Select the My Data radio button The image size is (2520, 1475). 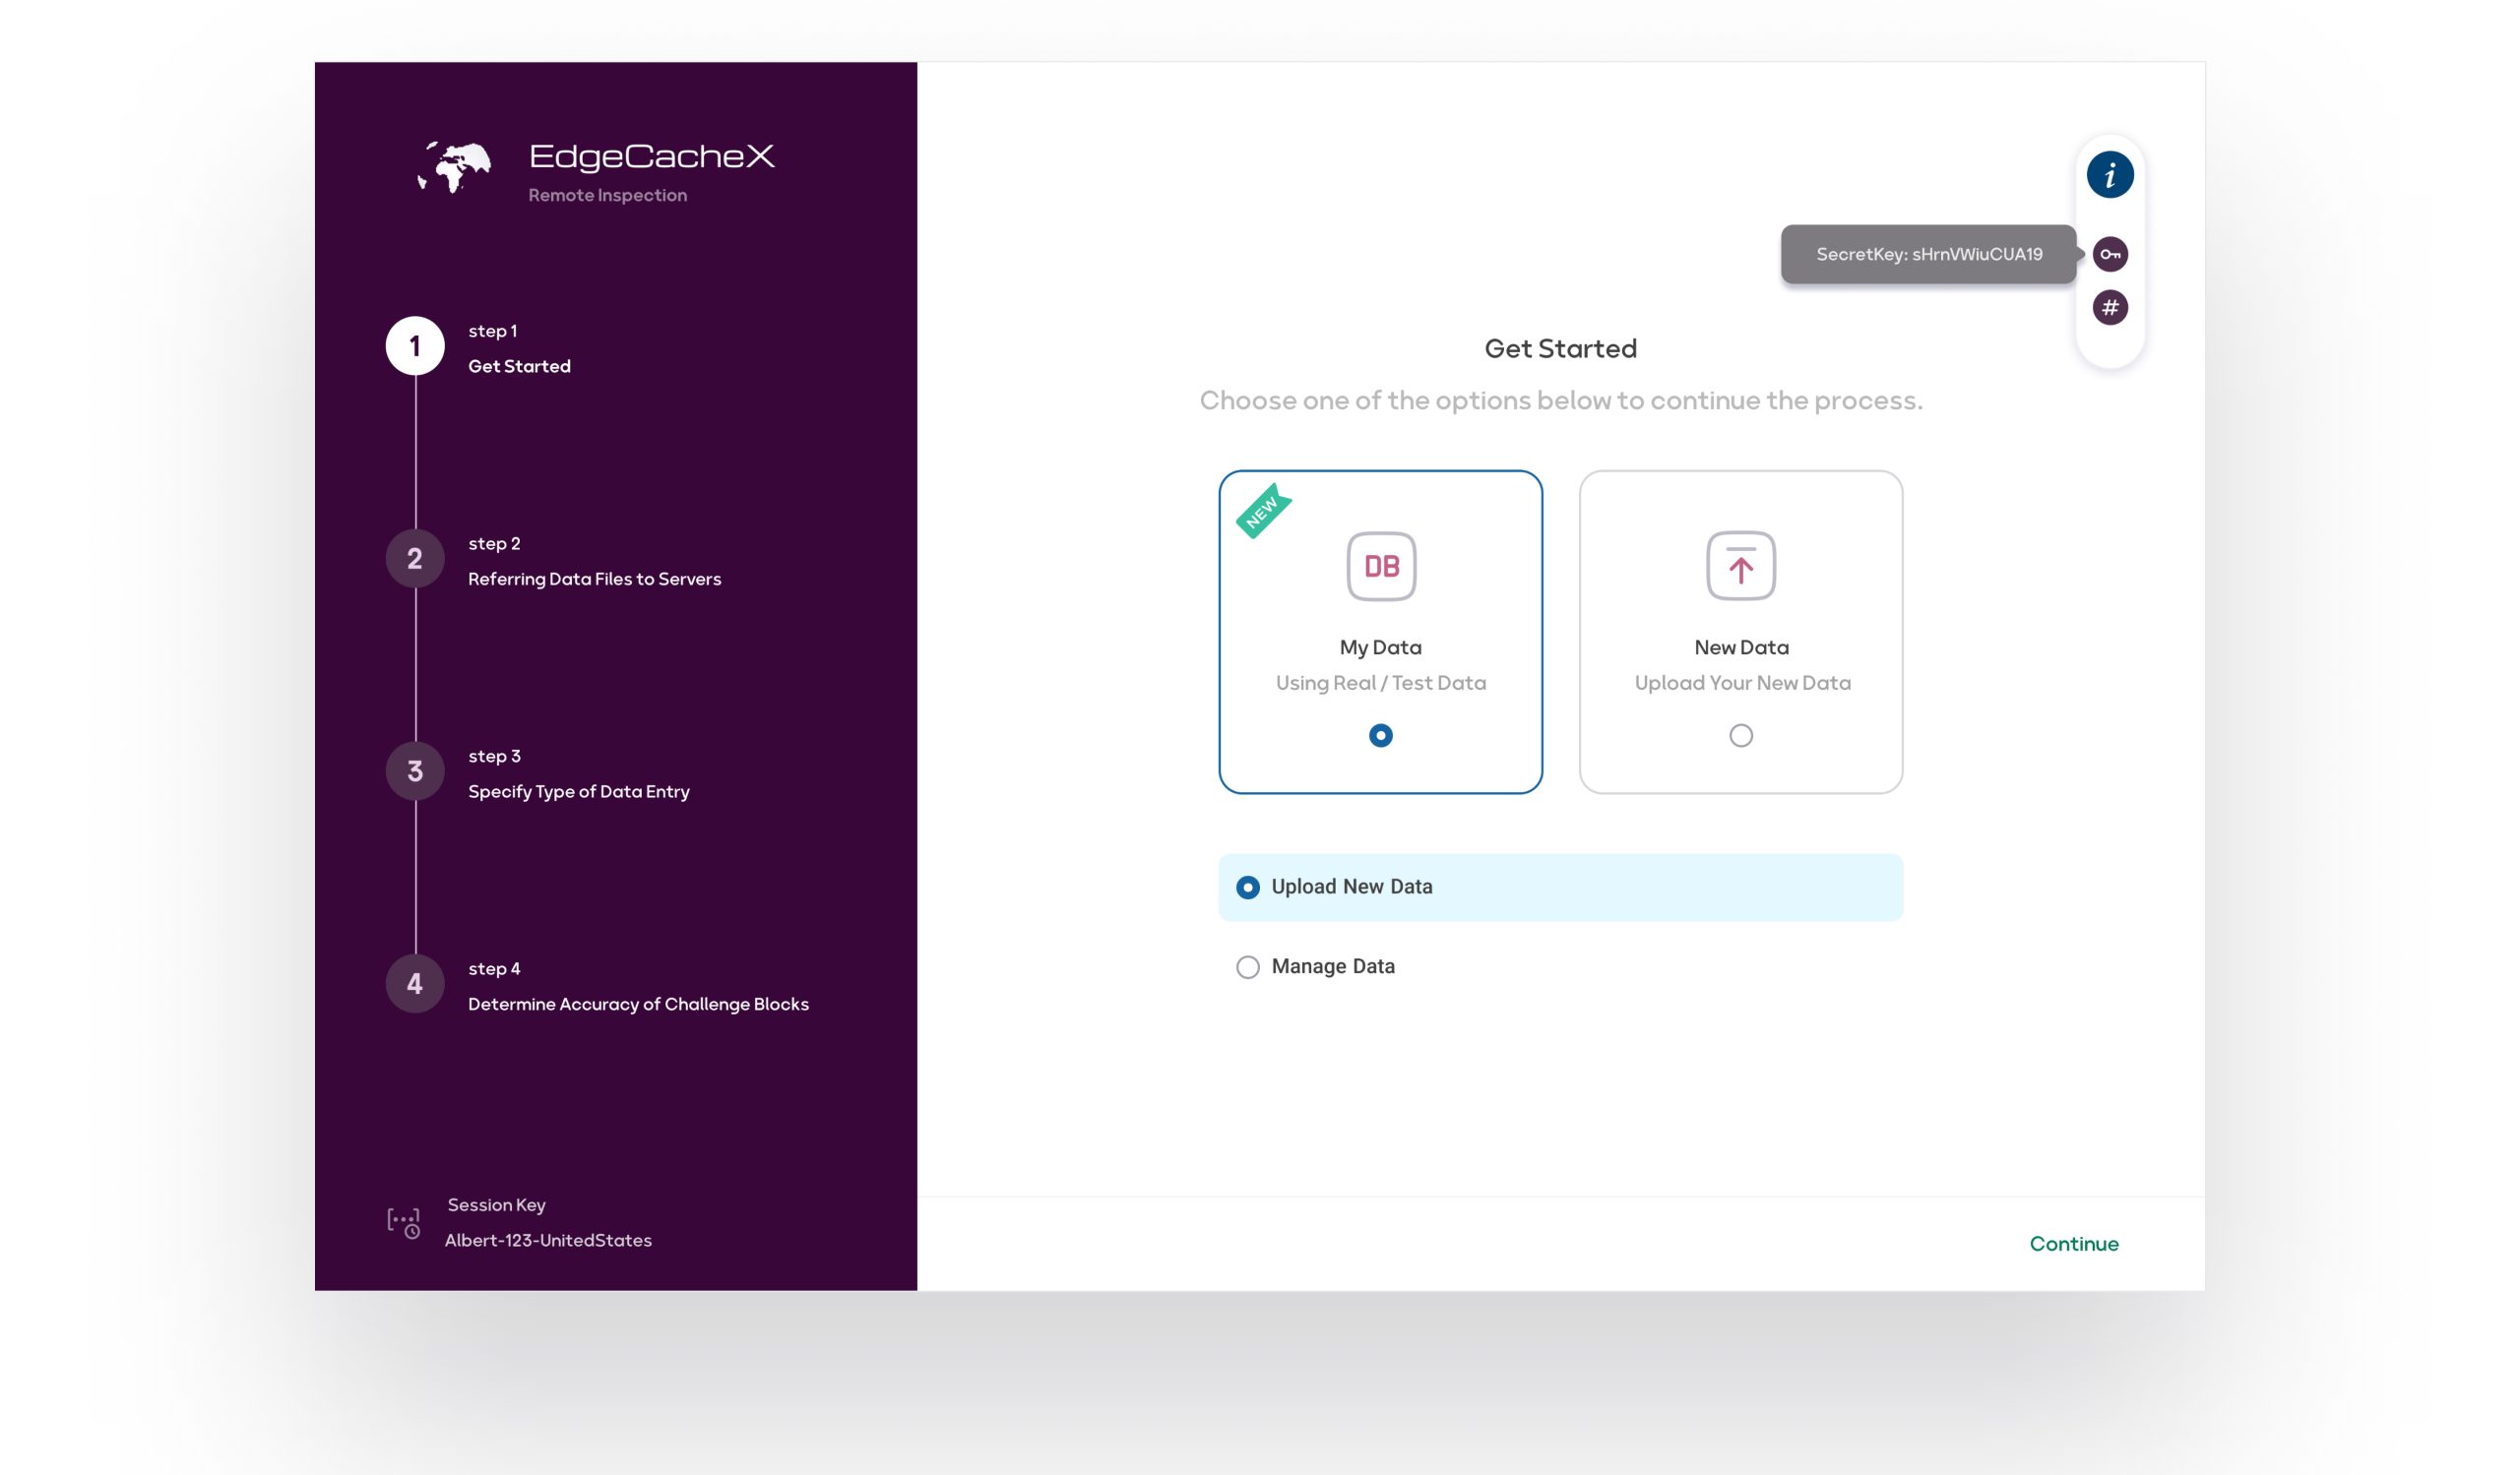[x=1380, y=735]
